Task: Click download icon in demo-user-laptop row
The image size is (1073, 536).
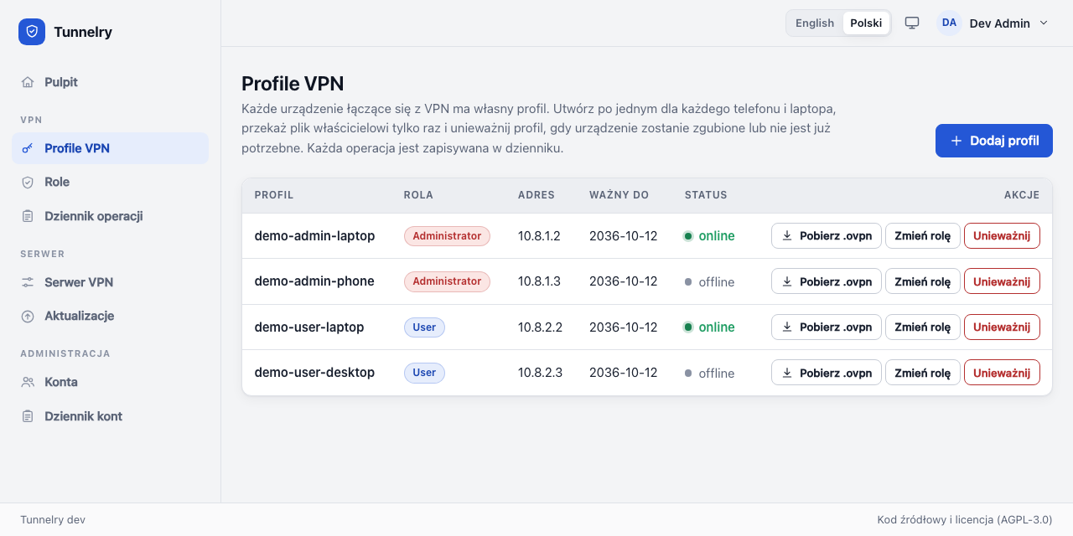Action: (x=787, y=327)
